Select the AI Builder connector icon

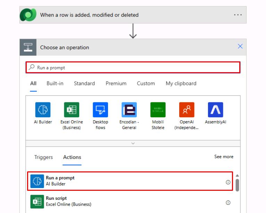(x=43, y=110)
